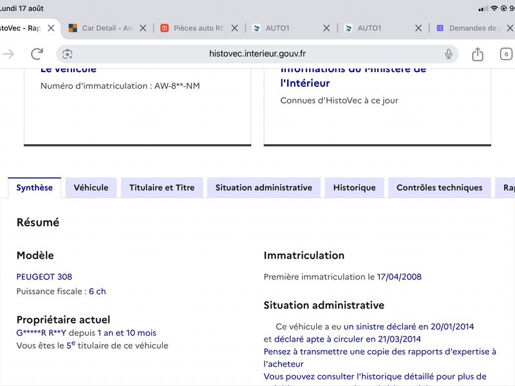The height and width of the screenshot is (386, 515).
Task: Click the l'Intérieur heading text
Action: point(305,84)
